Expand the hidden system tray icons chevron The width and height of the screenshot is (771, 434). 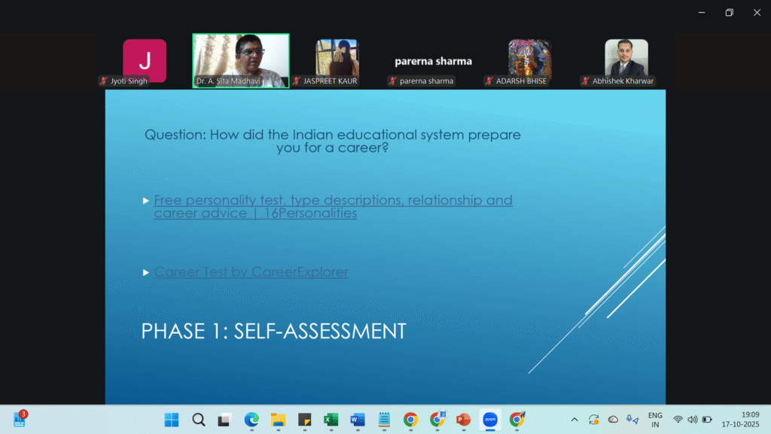pyautogui.click(x=574, y=420)
